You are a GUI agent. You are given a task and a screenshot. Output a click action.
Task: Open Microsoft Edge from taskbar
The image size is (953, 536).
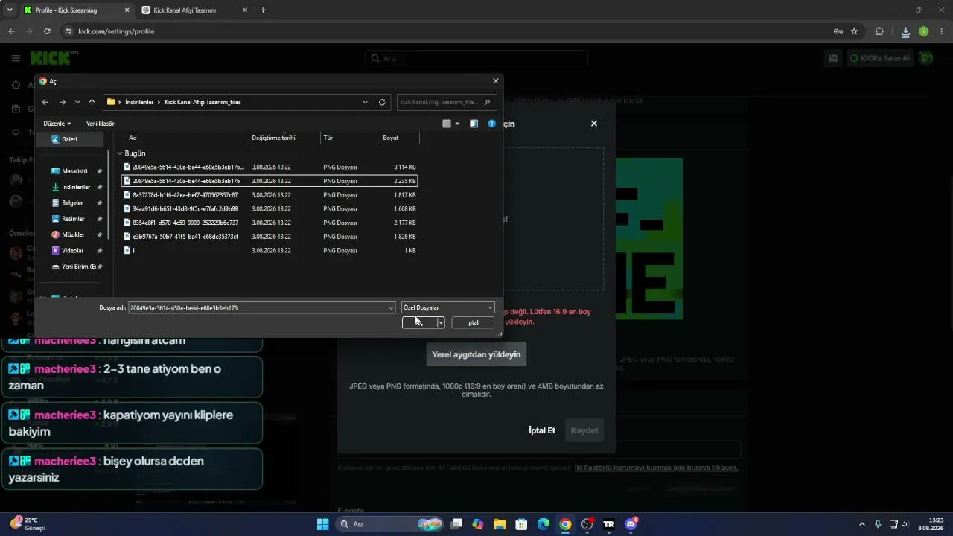point(544,524)
